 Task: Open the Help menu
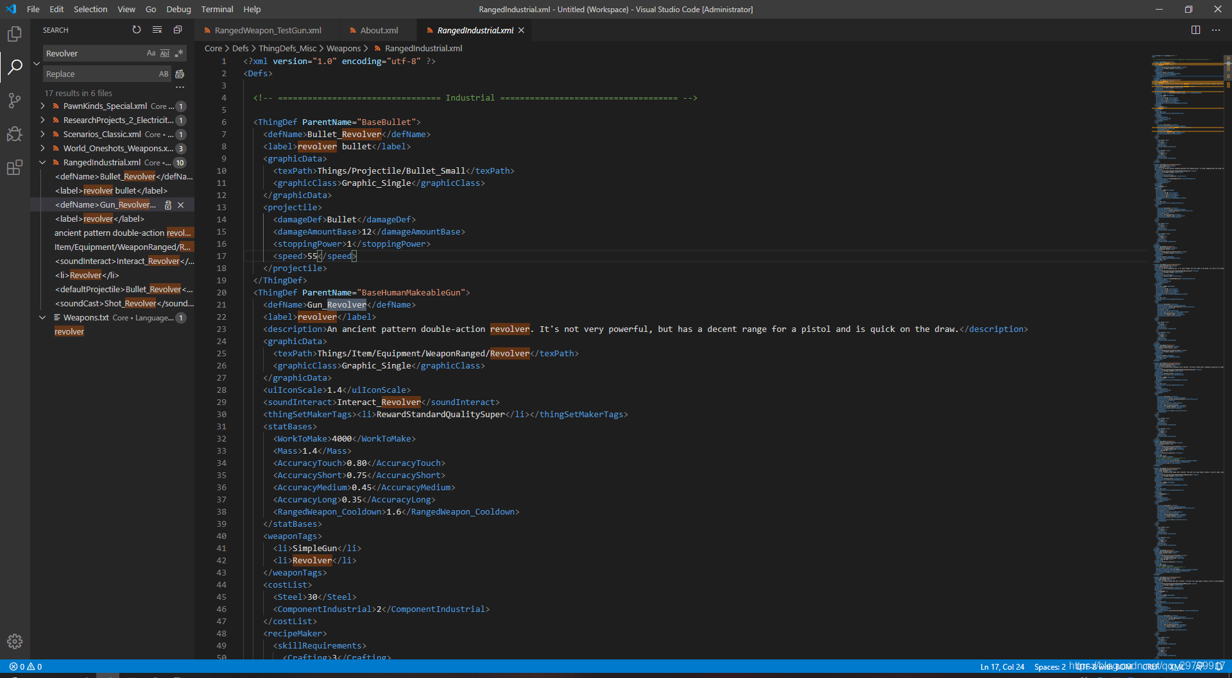pos(252,9)
